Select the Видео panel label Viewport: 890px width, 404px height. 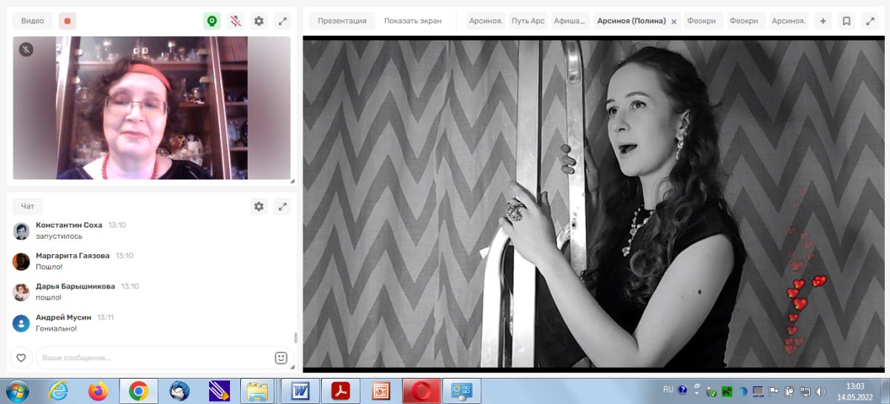pyautogui.click(x=33, y=21)
